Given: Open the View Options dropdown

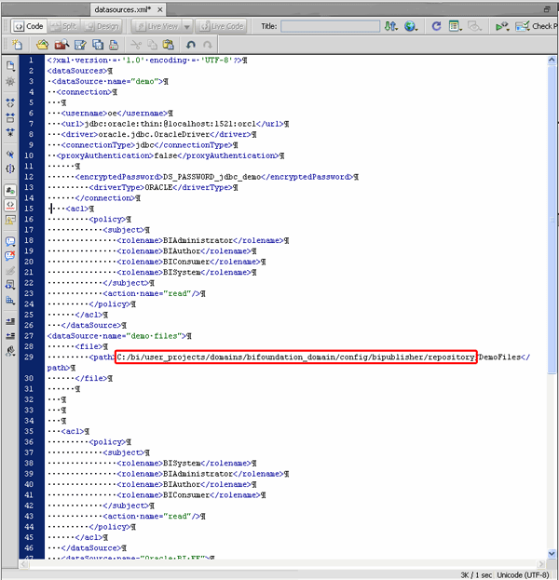Looking at the screenshot, I should point(456,27).
